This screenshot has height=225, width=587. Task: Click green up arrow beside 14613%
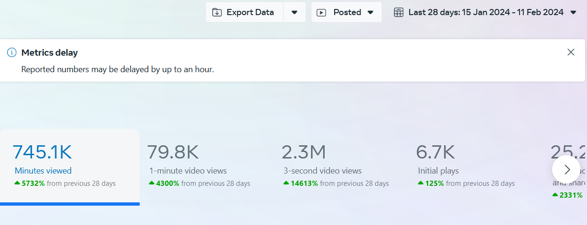tap(286, 183)
